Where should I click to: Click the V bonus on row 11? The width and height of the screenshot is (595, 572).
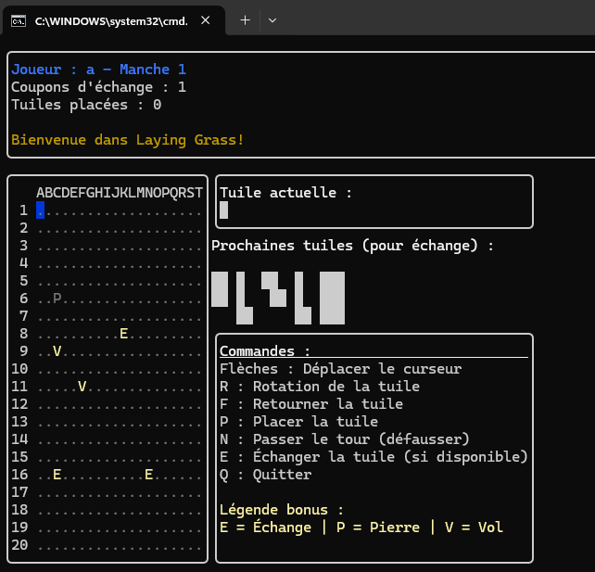click(82, 387)
